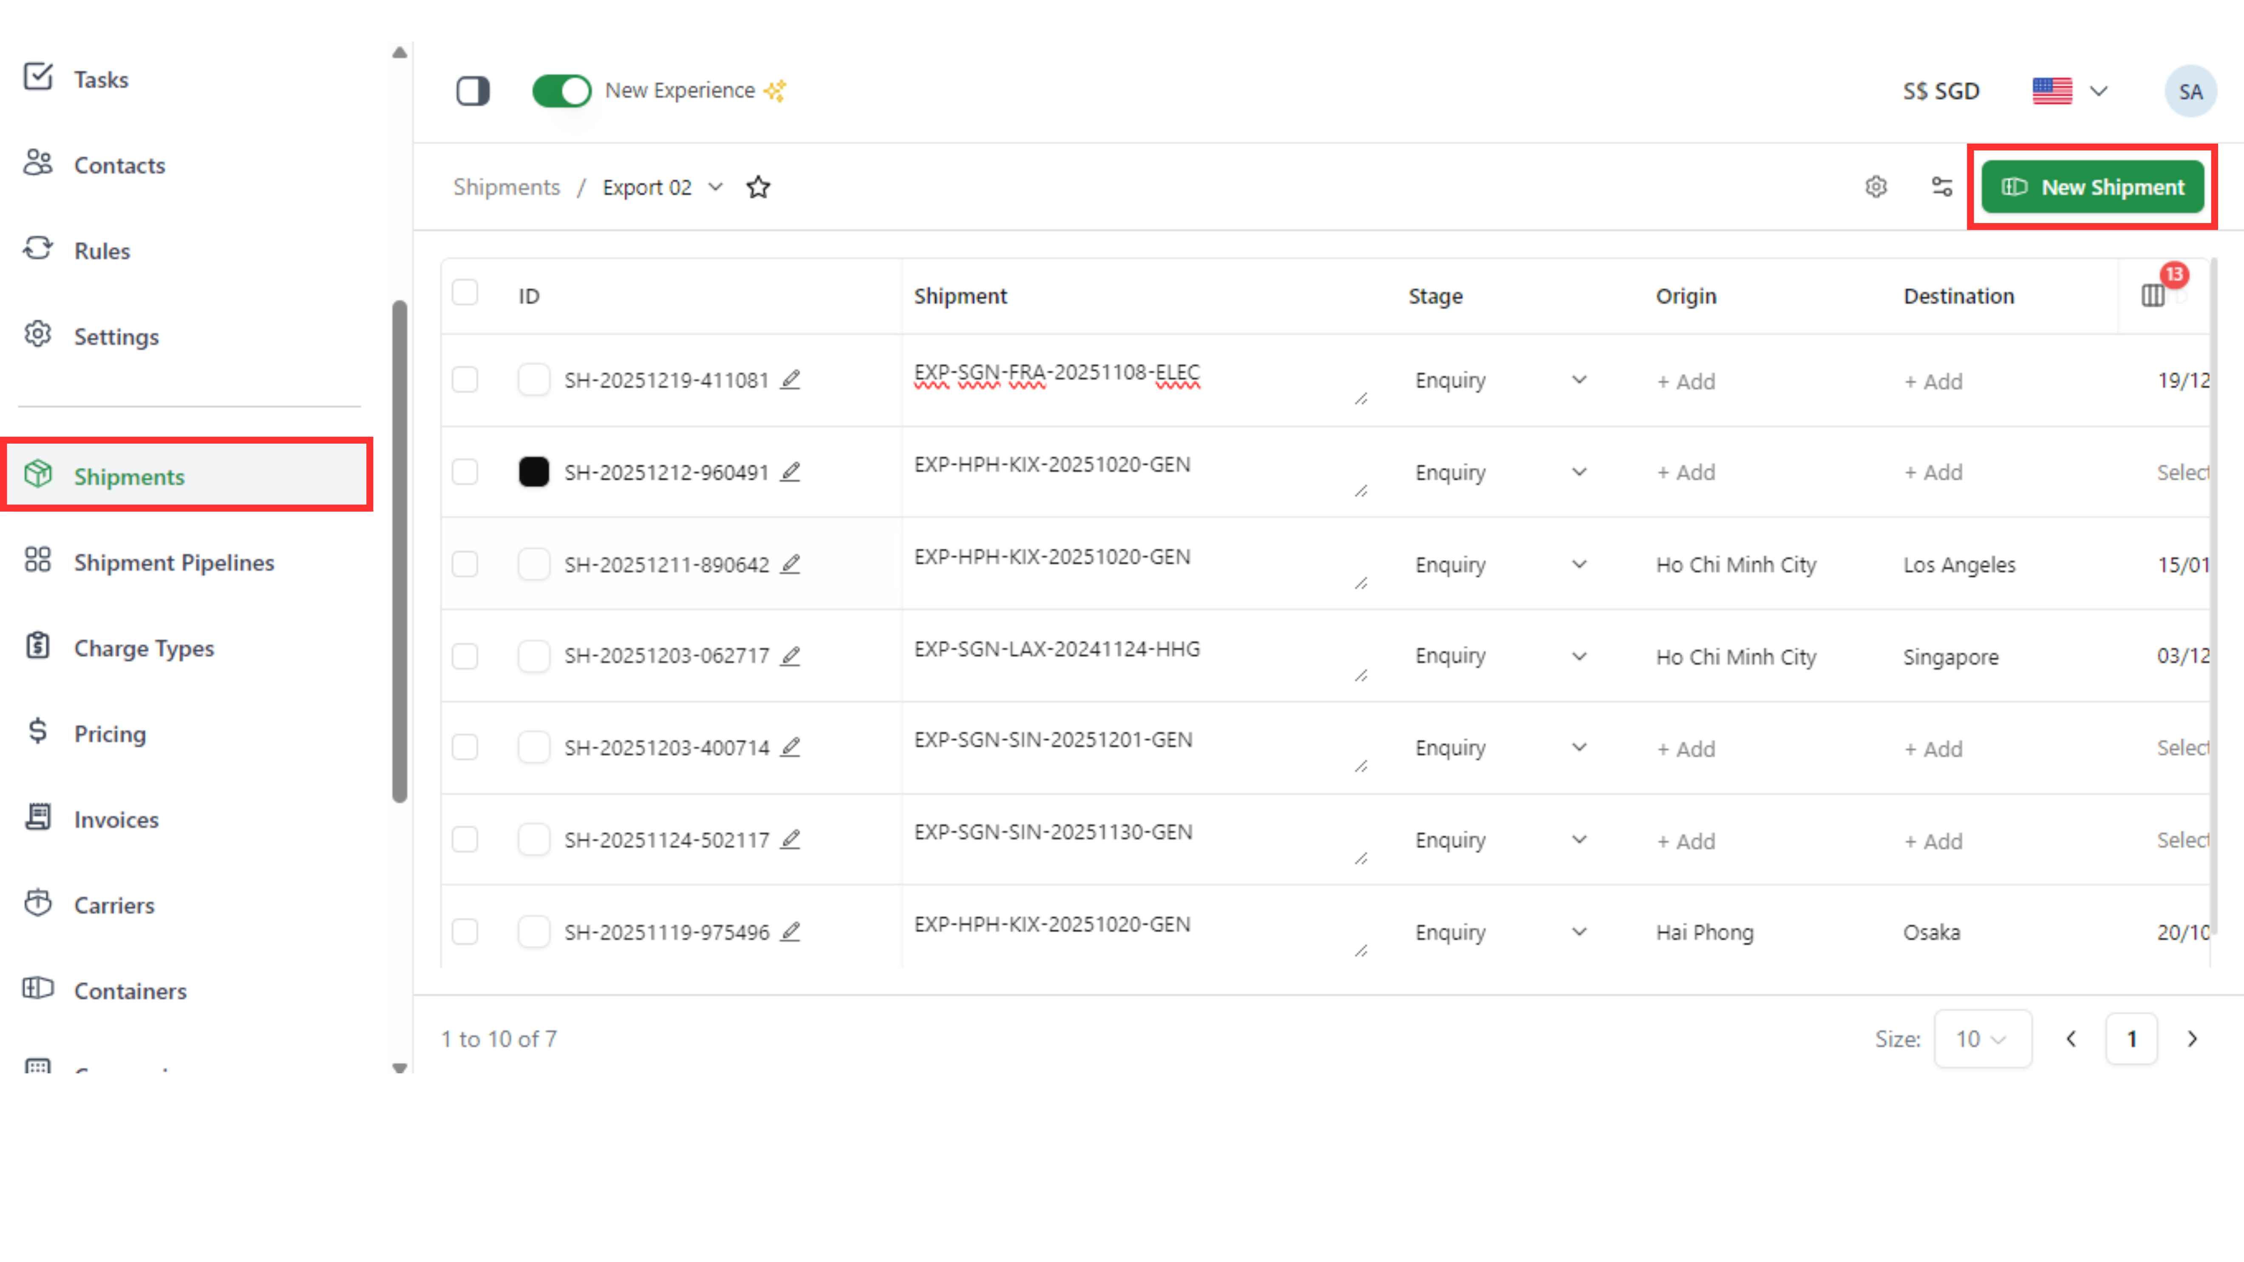Open the filter sliders icon
Image resolution: width=2244 pixels, height=1262 pixels.
1942,187
